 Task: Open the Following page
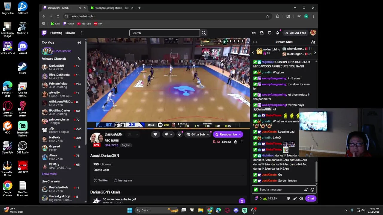[x=56, y=33]
